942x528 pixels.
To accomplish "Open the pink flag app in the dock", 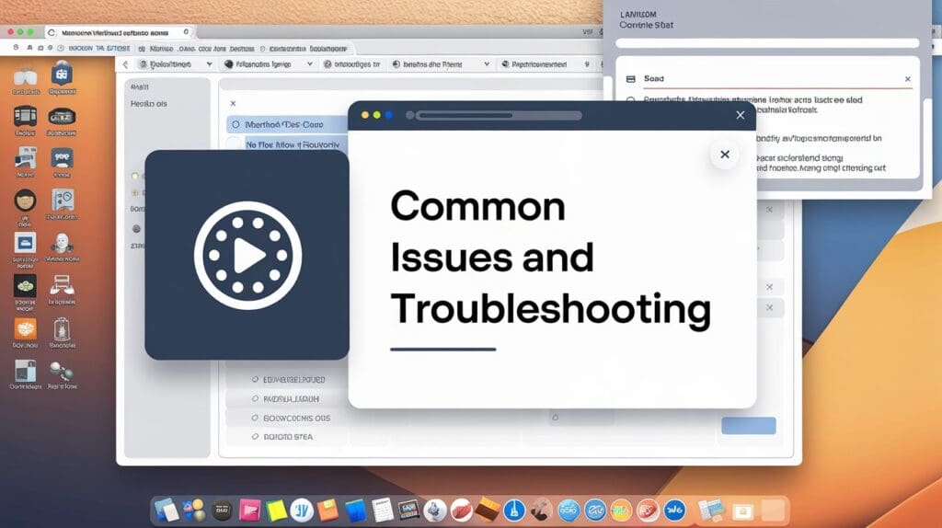I will pos(249,511).
